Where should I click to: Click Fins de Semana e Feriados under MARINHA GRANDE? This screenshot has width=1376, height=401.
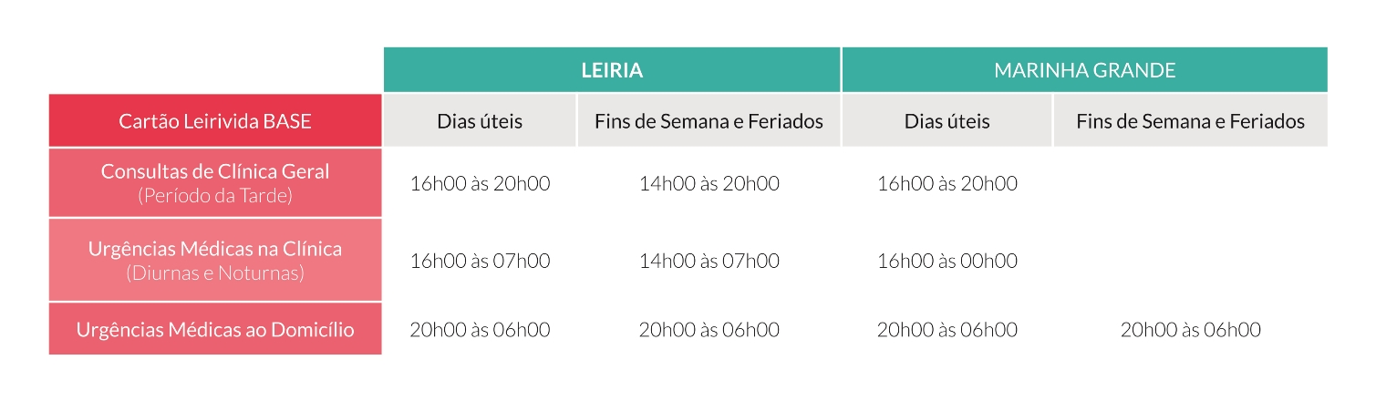tap(1190, 120)
